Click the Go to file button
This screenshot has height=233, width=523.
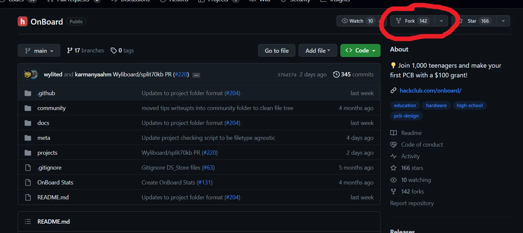(277, 50)
